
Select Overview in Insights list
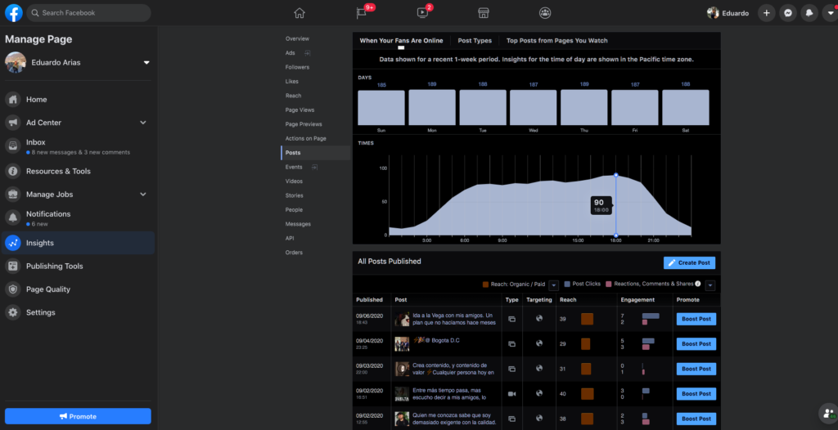click(x=297, y=38)
